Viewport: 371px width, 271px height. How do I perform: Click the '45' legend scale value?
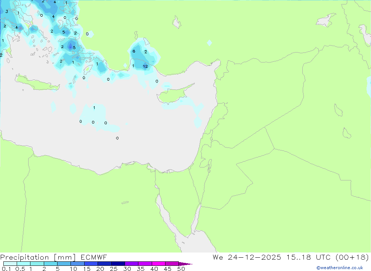point(168,269)
